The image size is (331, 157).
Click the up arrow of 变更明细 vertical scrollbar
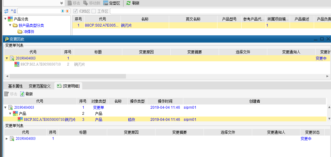329,107
